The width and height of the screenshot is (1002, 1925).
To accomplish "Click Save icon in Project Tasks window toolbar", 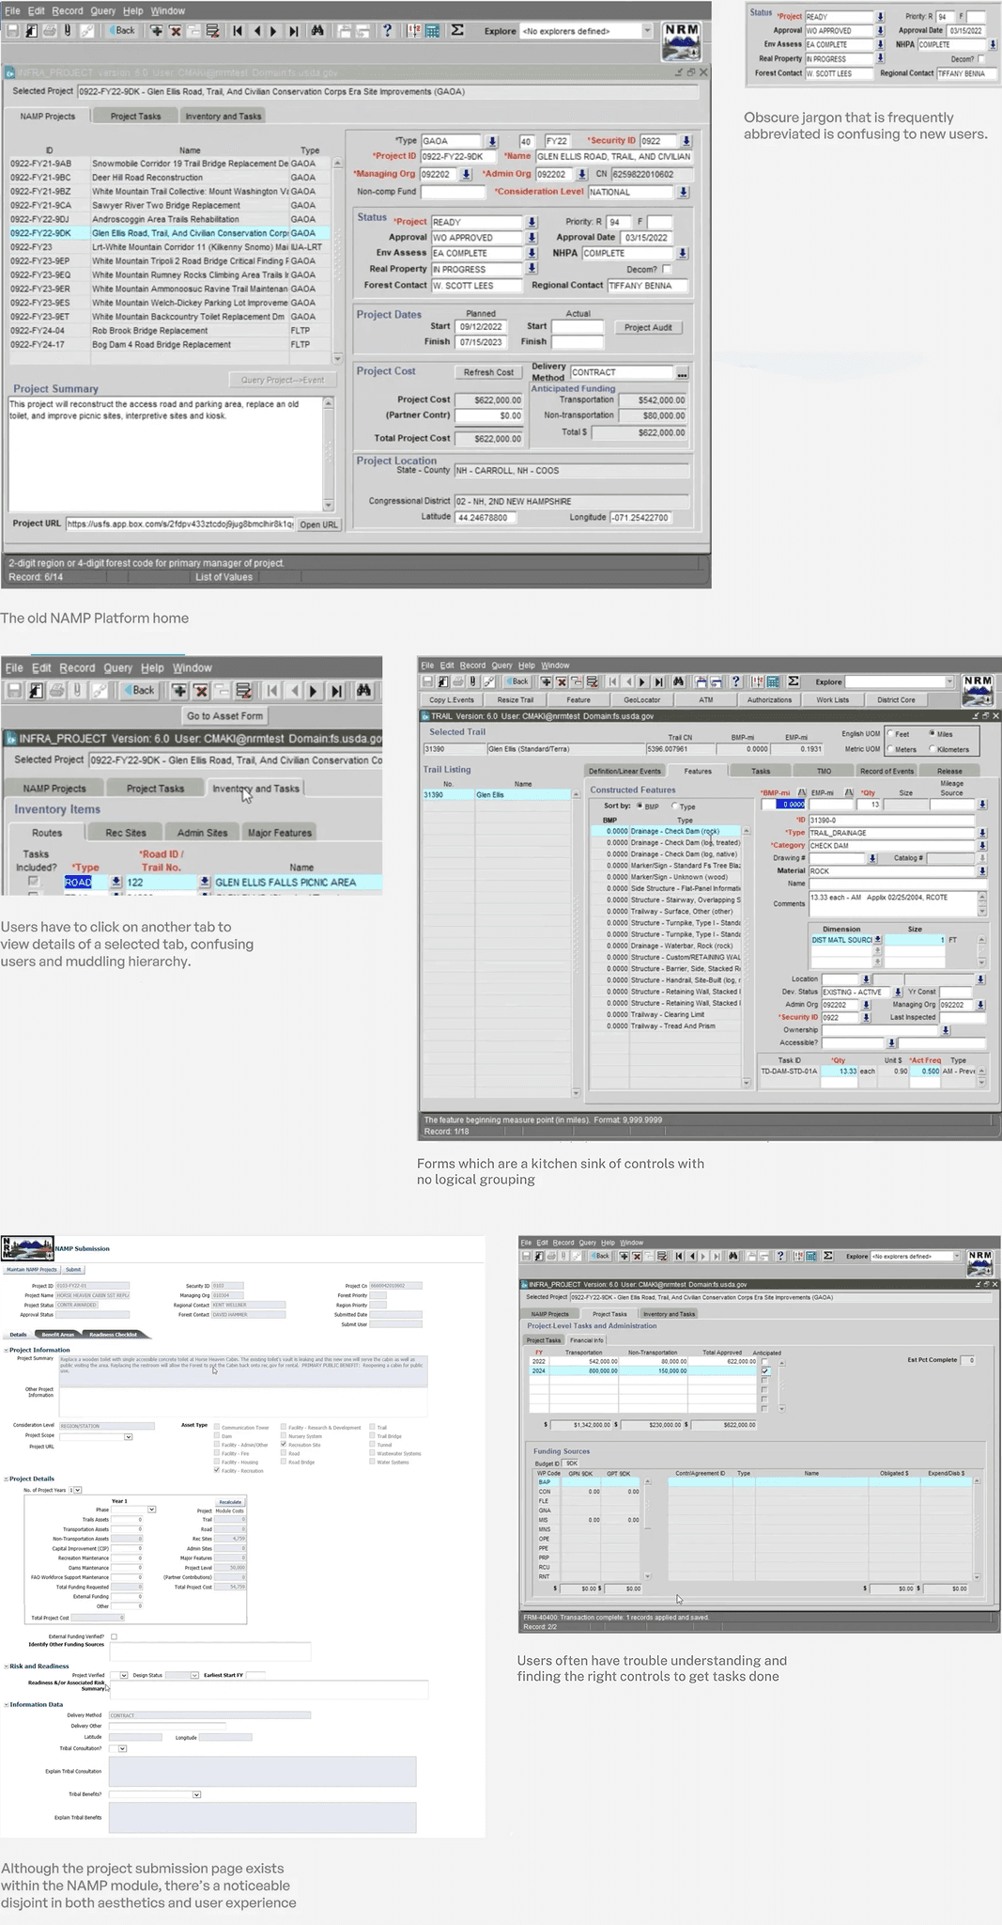I will click(x=526, y=1256).
